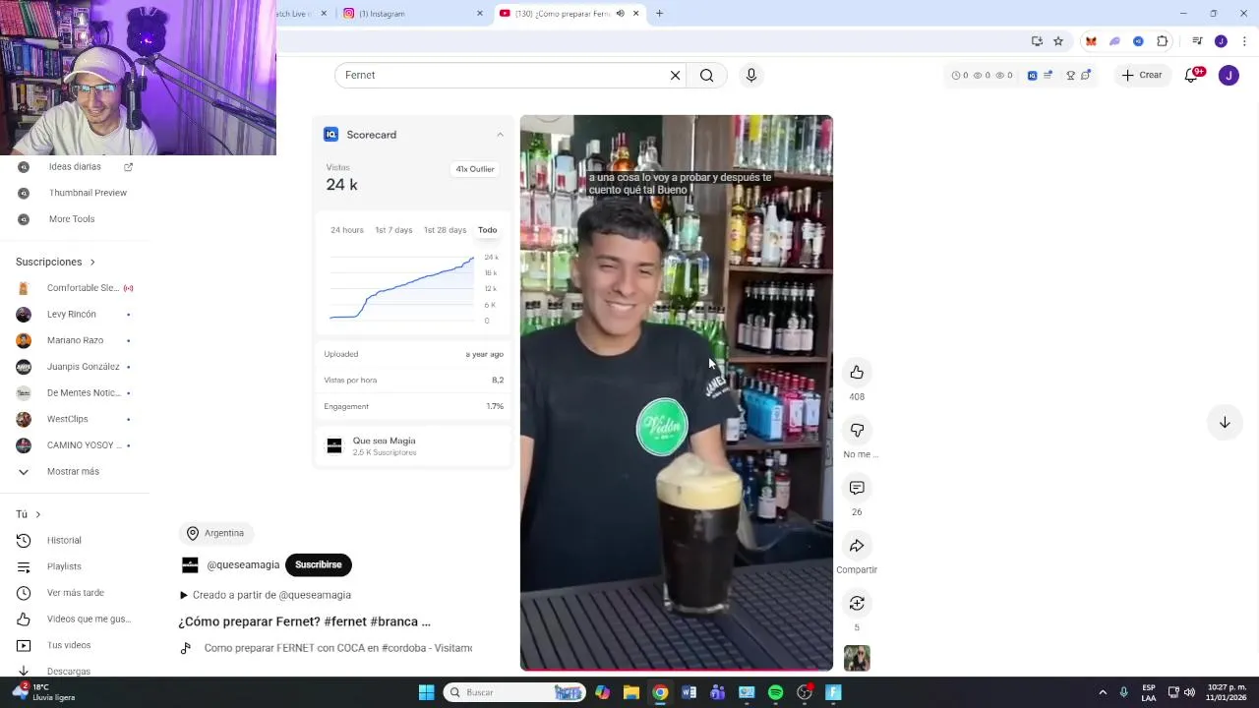Open the YouTube account avatar J
The width and height of the screenshot is (1259, 708).
1229,75
